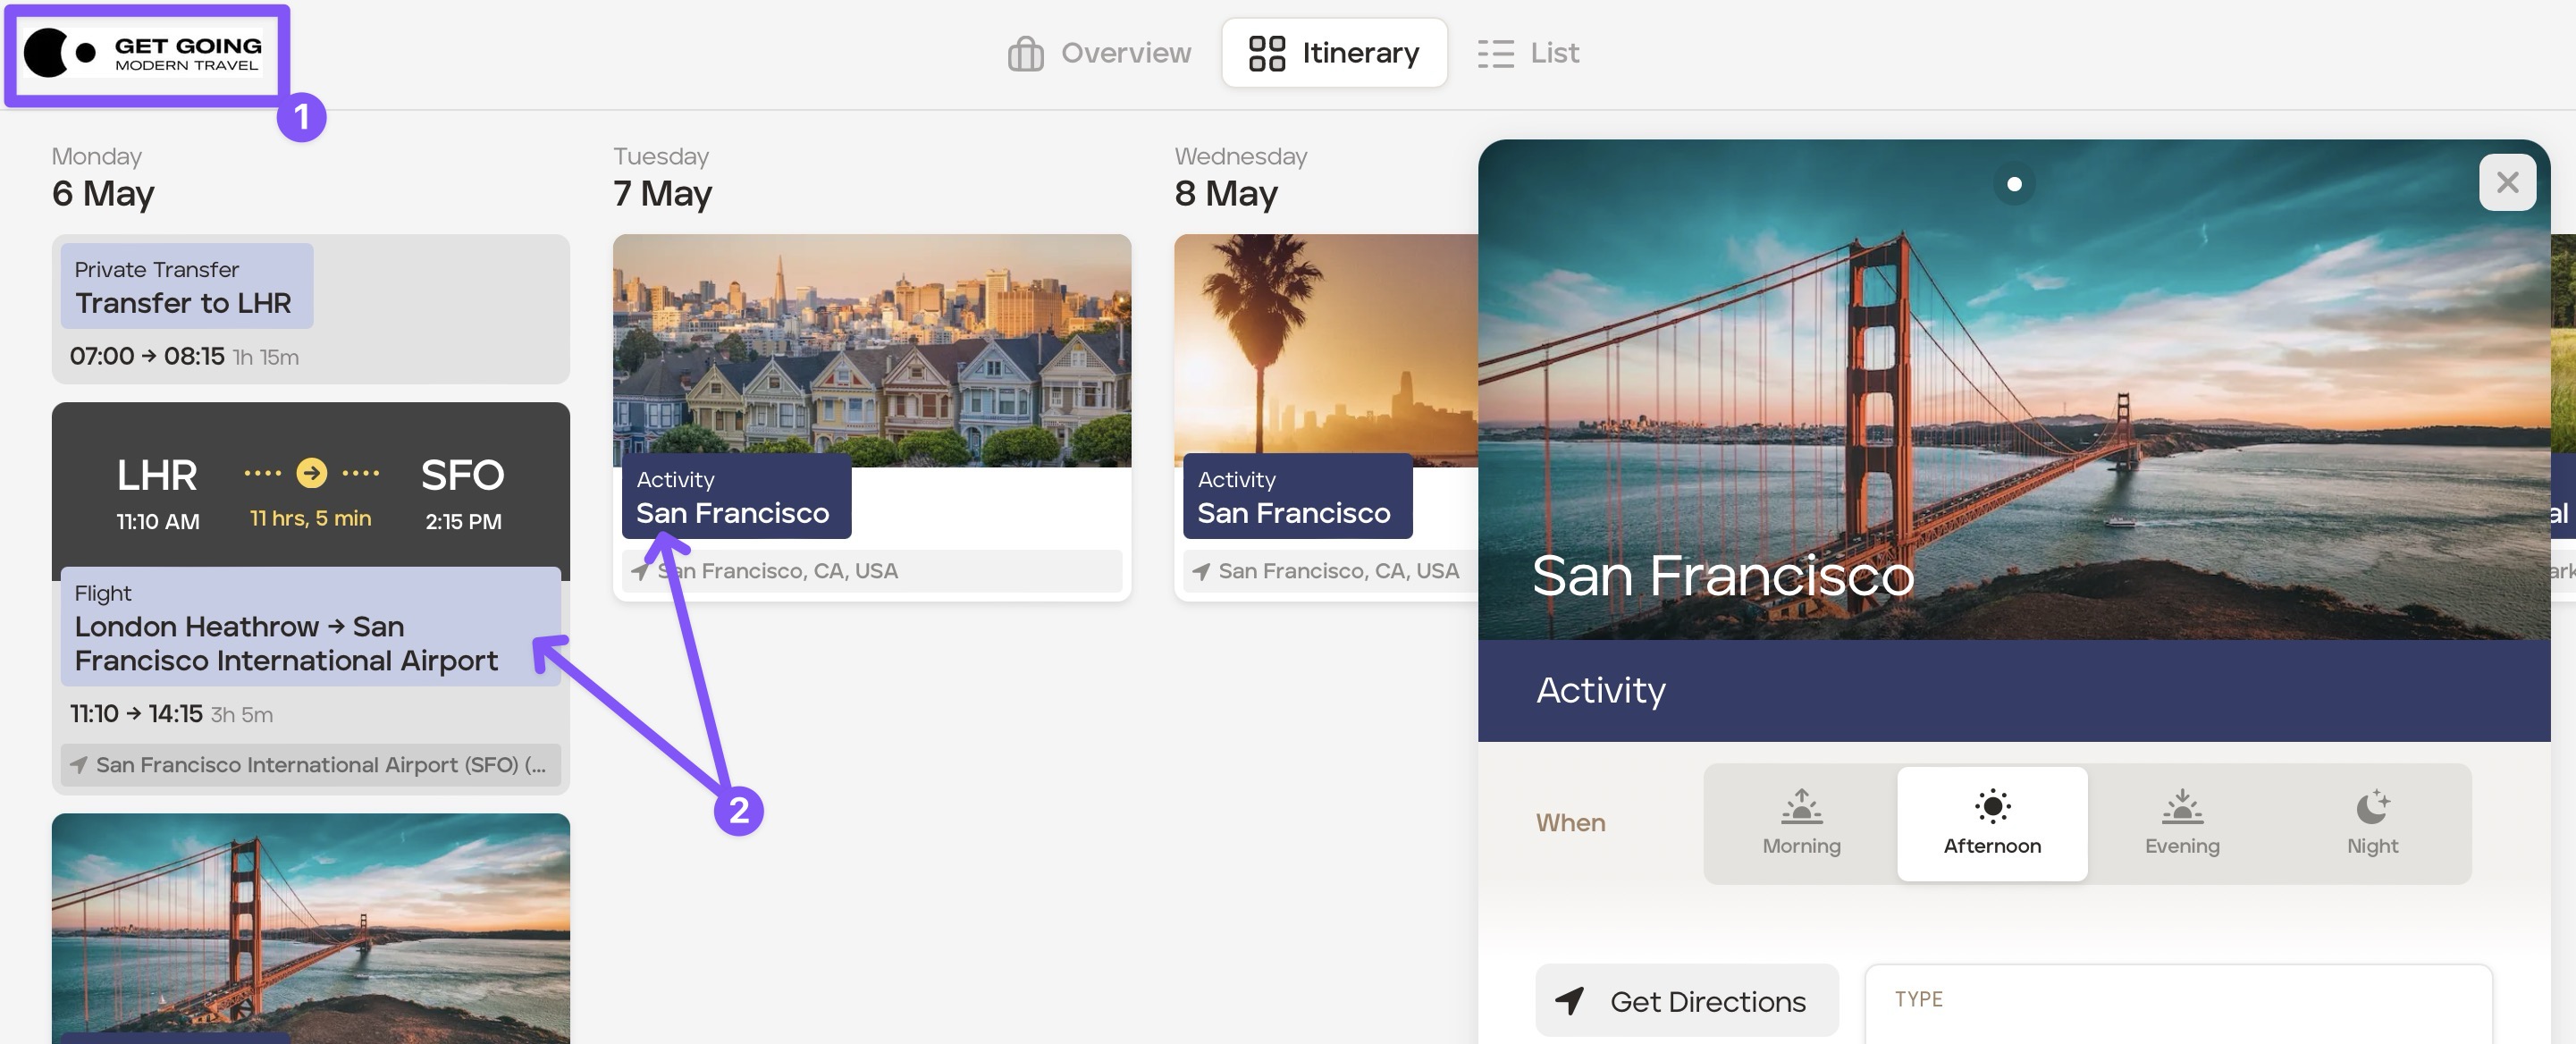Open the Overview tab
This screenshot has width=2576, height=1044.
[1099, 53]
